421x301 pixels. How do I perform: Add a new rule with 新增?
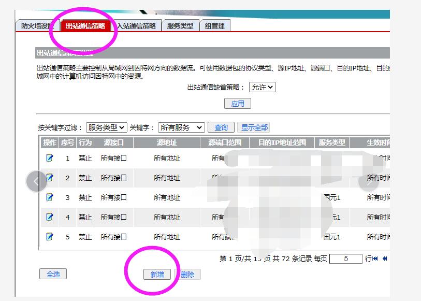157,275
